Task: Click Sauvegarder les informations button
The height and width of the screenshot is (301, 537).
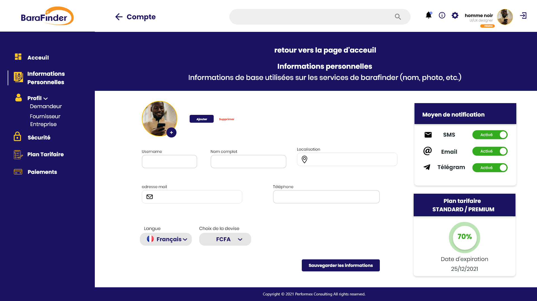Action: (x=341, y=265)
